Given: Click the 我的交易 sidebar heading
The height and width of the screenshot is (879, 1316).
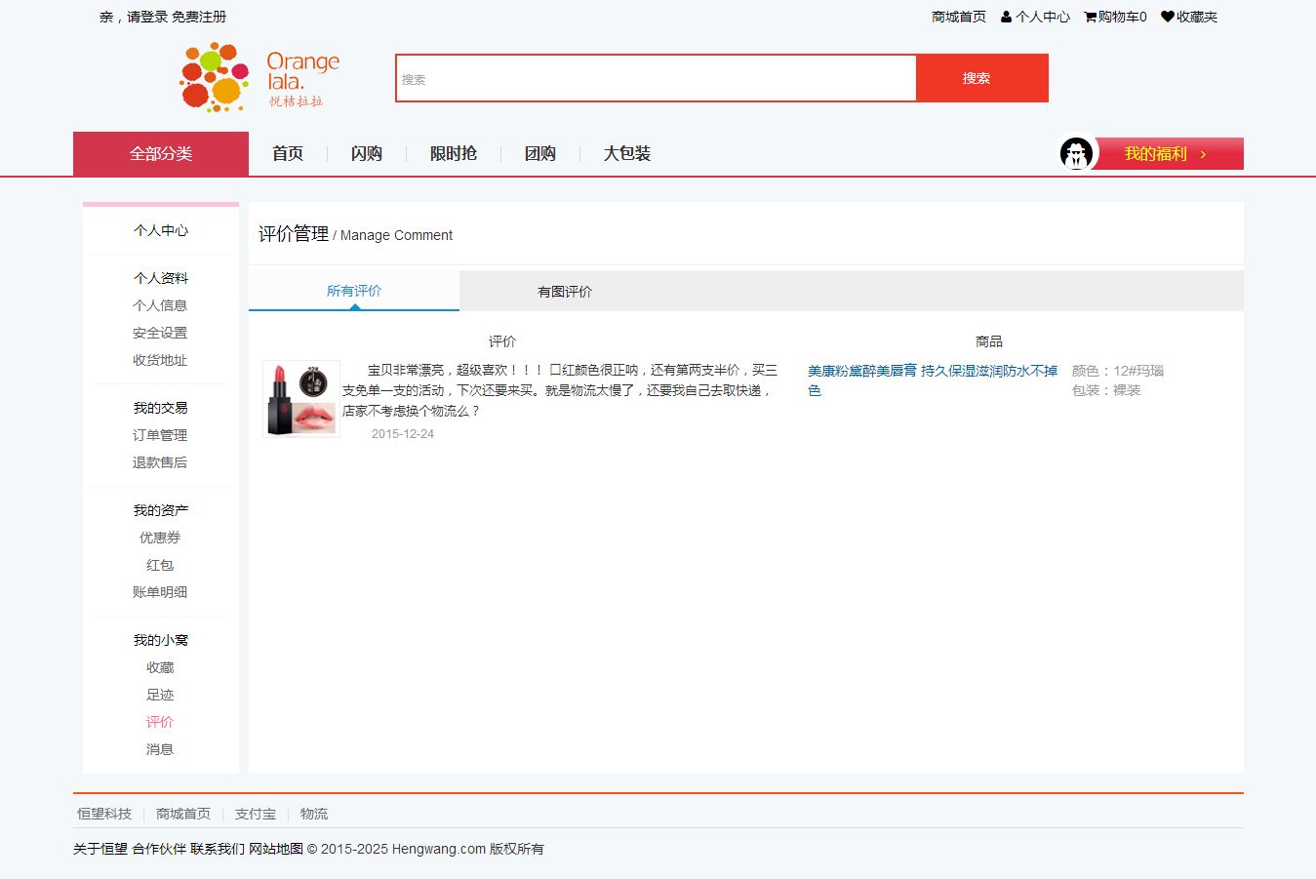Looking at the screenshot, I should tap(161, 408).
